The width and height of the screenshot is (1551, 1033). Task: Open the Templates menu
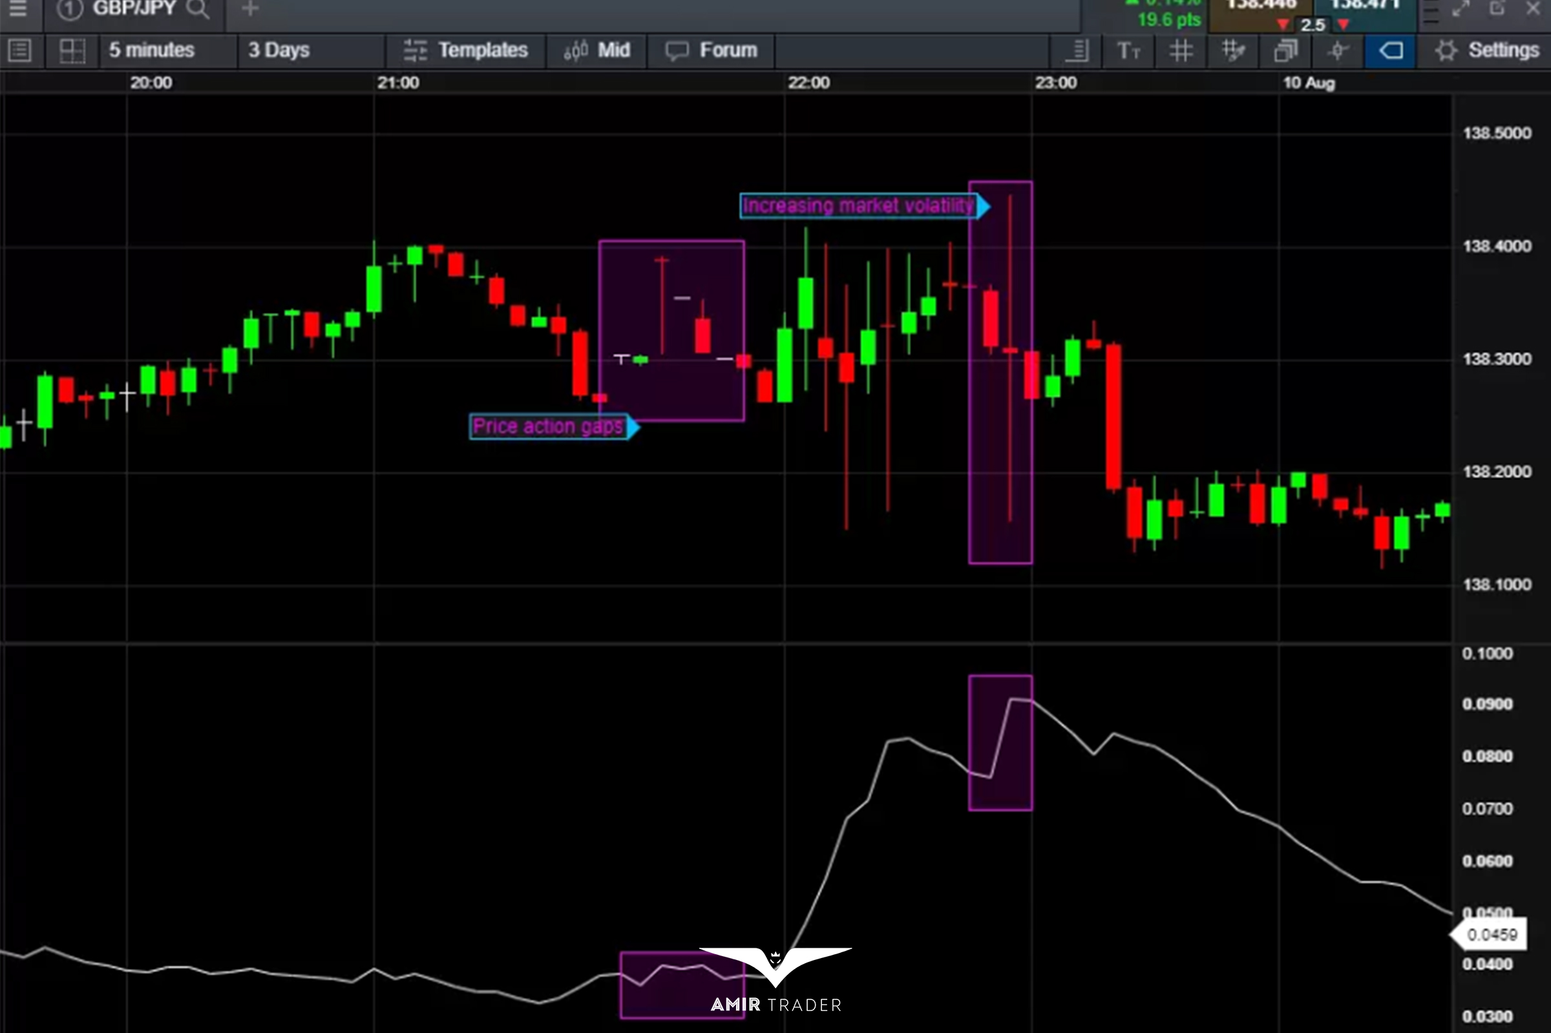(465, 51)
